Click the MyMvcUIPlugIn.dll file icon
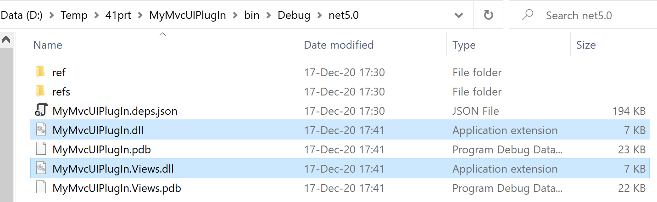 (41, 130)
